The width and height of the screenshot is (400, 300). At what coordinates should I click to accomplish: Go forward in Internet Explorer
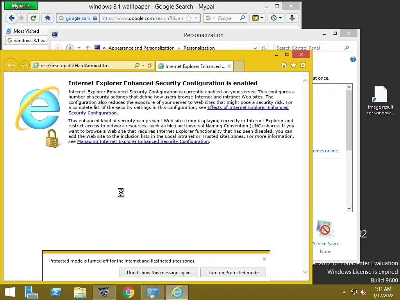pyautogui.click(x=25, y=65)
